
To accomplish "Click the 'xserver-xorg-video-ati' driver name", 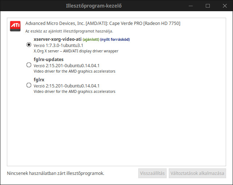I will (57, 39).
